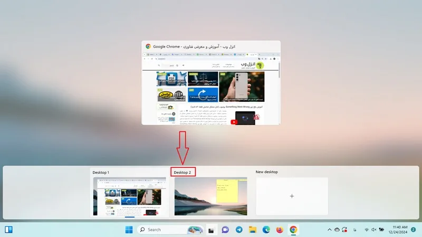Viewport: 422px width, 237px height.
Task: Open the battery status tray icon
Action: tap(381, 230)
